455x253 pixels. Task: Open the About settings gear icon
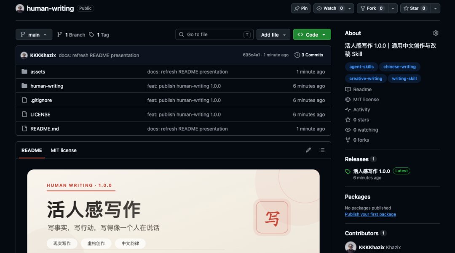[436, 33]
